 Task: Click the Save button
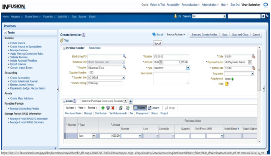[x=225, y=35]
